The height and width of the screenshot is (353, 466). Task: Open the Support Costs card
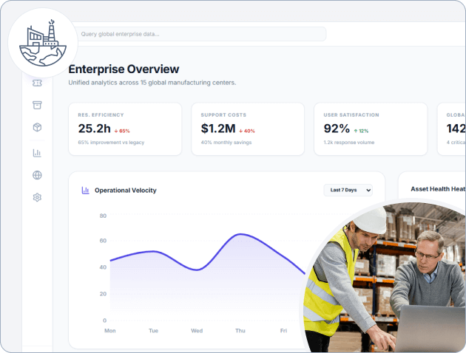(248, 129)
